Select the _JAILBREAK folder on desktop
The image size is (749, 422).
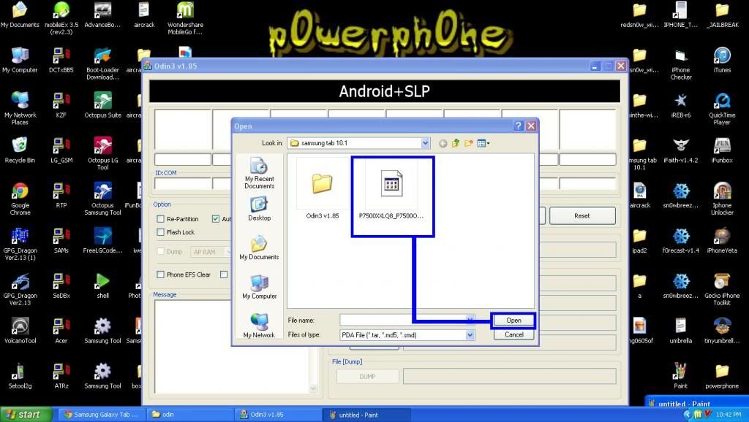722,15
